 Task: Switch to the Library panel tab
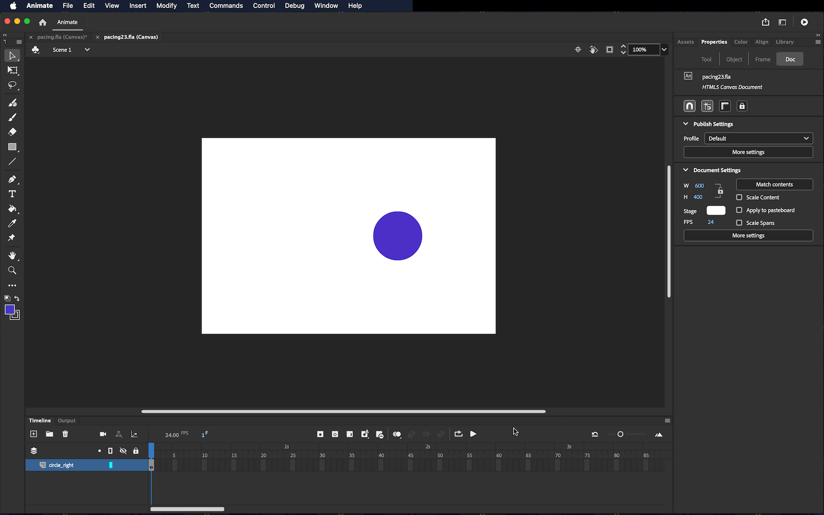click(784, 42)
